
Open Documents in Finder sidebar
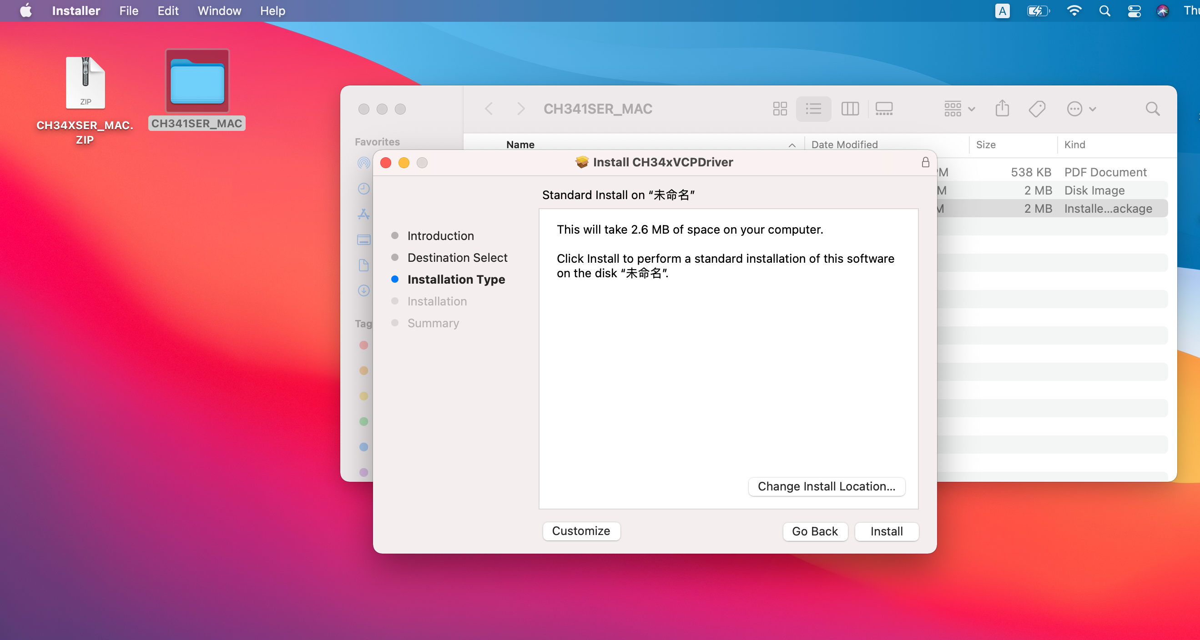pyautogui.click(x=363, y=265)
